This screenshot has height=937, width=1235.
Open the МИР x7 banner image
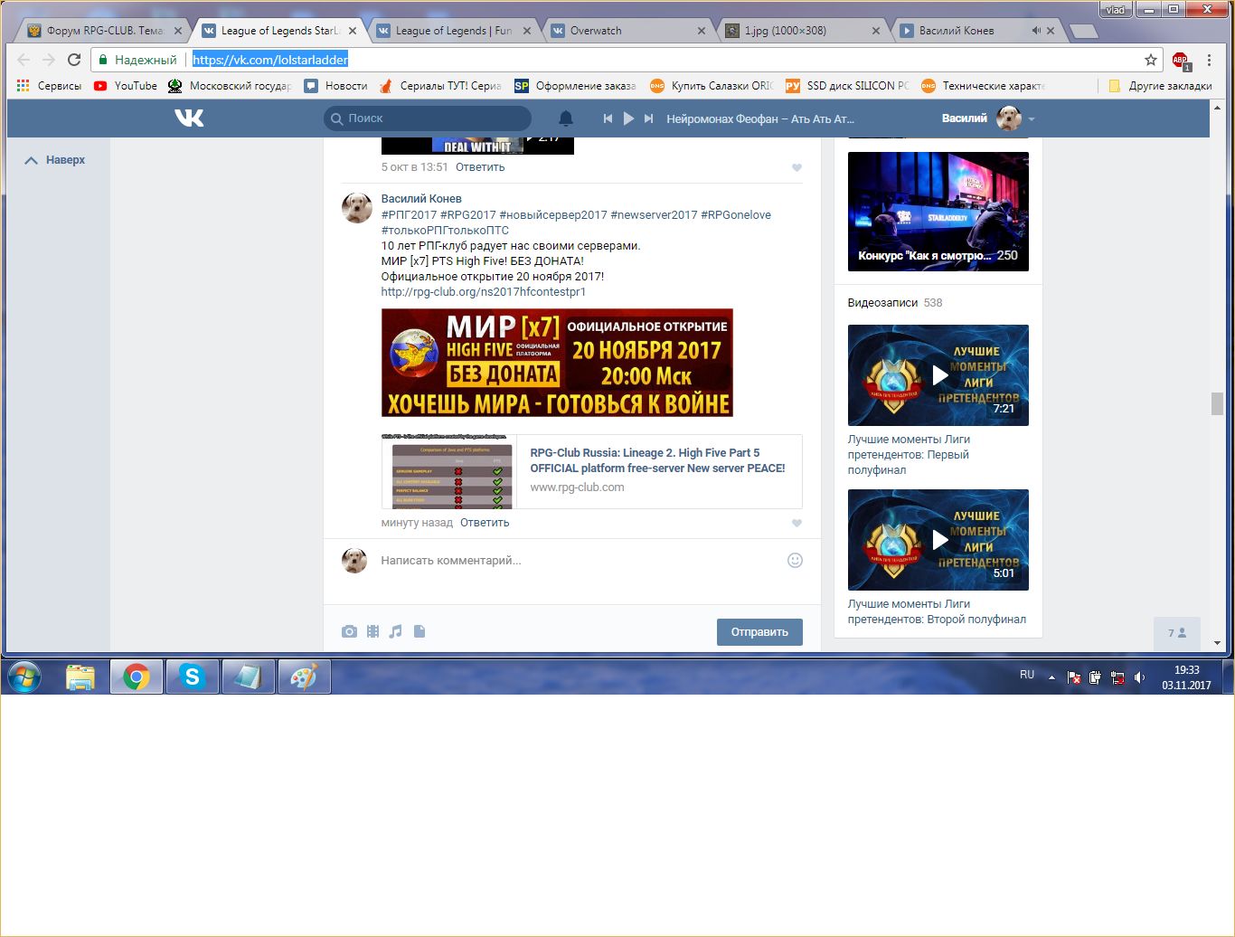pyautogui.click(x=557, y=363)
